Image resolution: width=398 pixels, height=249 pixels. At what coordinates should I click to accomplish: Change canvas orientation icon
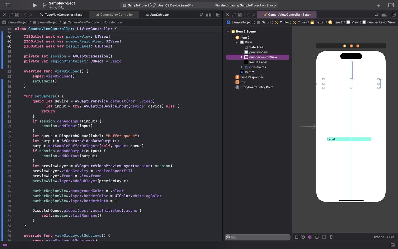coord(318,237)
